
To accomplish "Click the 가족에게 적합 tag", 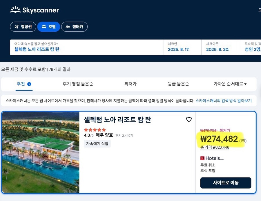I will coord(97,143).
